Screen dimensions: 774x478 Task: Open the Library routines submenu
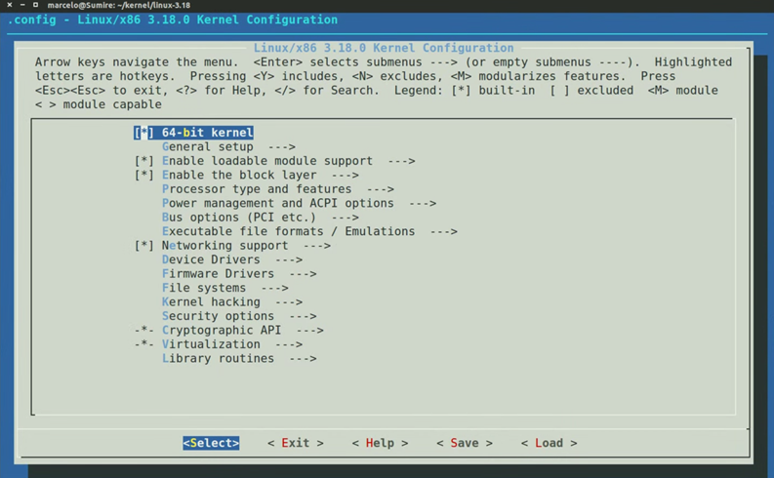[x=218, y=359]
